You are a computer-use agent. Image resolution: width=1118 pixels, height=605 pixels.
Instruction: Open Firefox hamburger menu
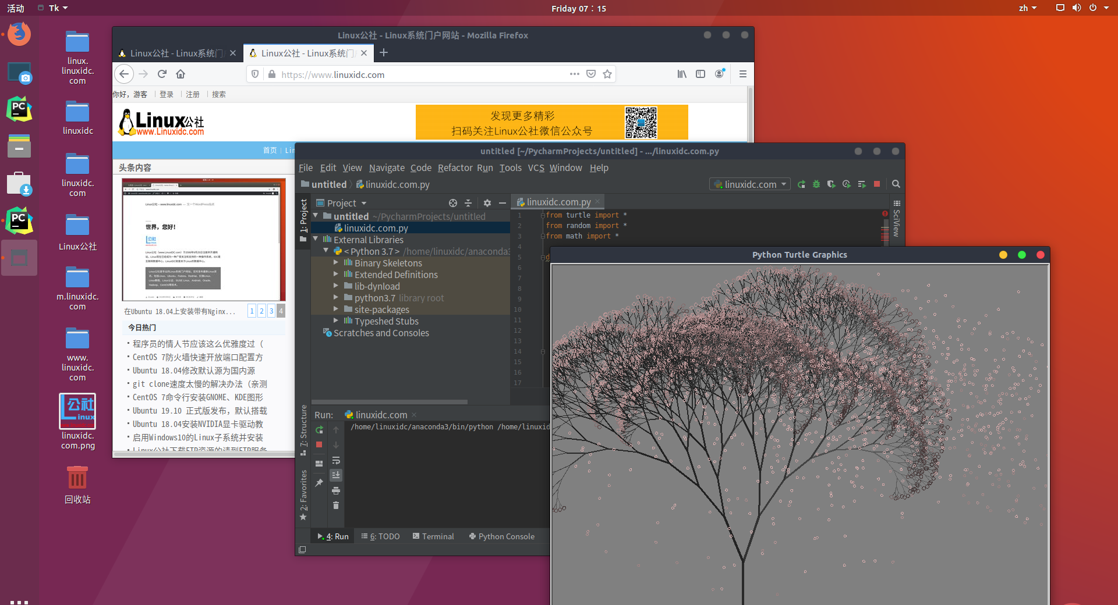point(742,74)
